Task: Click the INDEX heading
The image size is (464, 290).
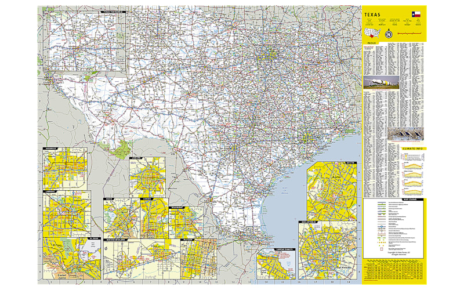Action: pyautogui.click(x=372, y=43)
